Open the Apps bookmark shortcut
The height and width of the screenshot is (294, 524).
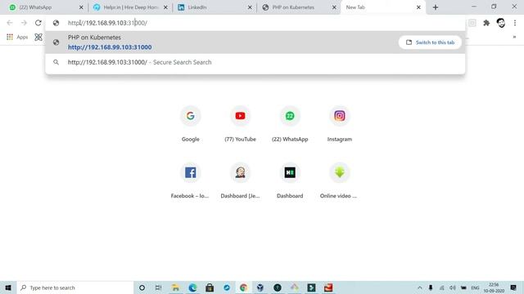[x=17, y=37]
